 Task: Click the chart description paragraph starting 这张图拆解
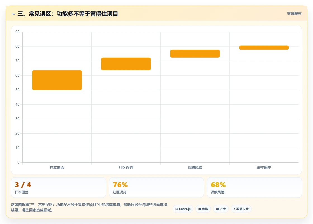tap(89, 207)
